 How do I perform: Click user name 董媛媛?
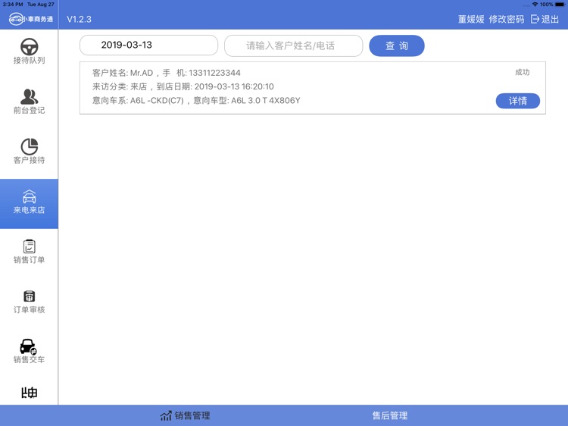tap(471, 19)
